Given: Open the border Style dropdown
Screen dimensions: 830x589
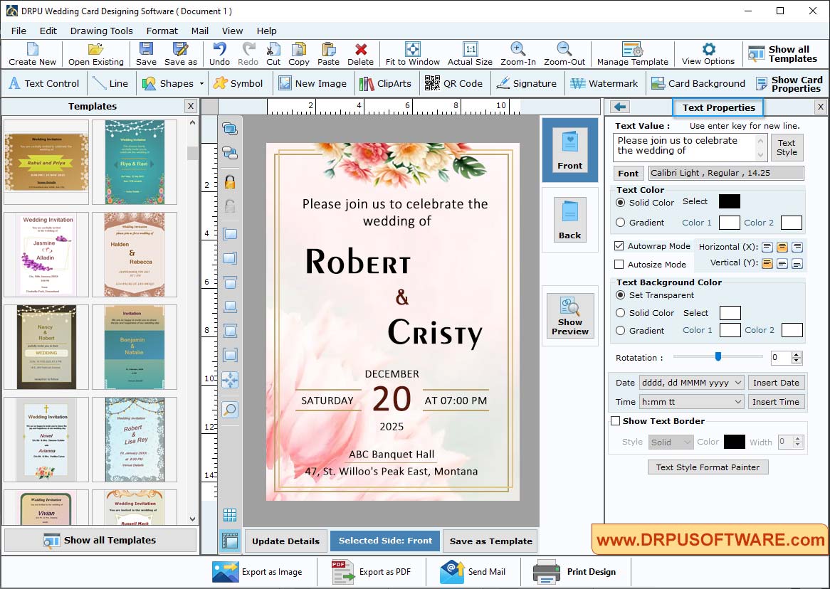Looking at the screenshot, I should pos(670,441).
